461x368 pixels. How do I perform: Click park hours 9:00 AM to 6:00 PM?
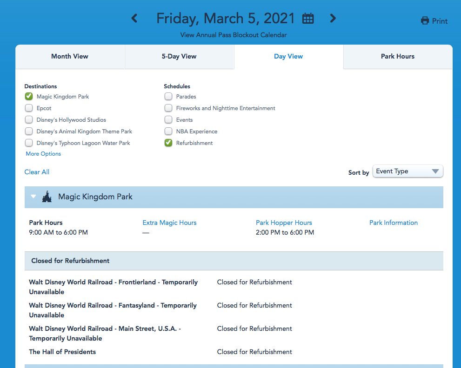point(58,232)
